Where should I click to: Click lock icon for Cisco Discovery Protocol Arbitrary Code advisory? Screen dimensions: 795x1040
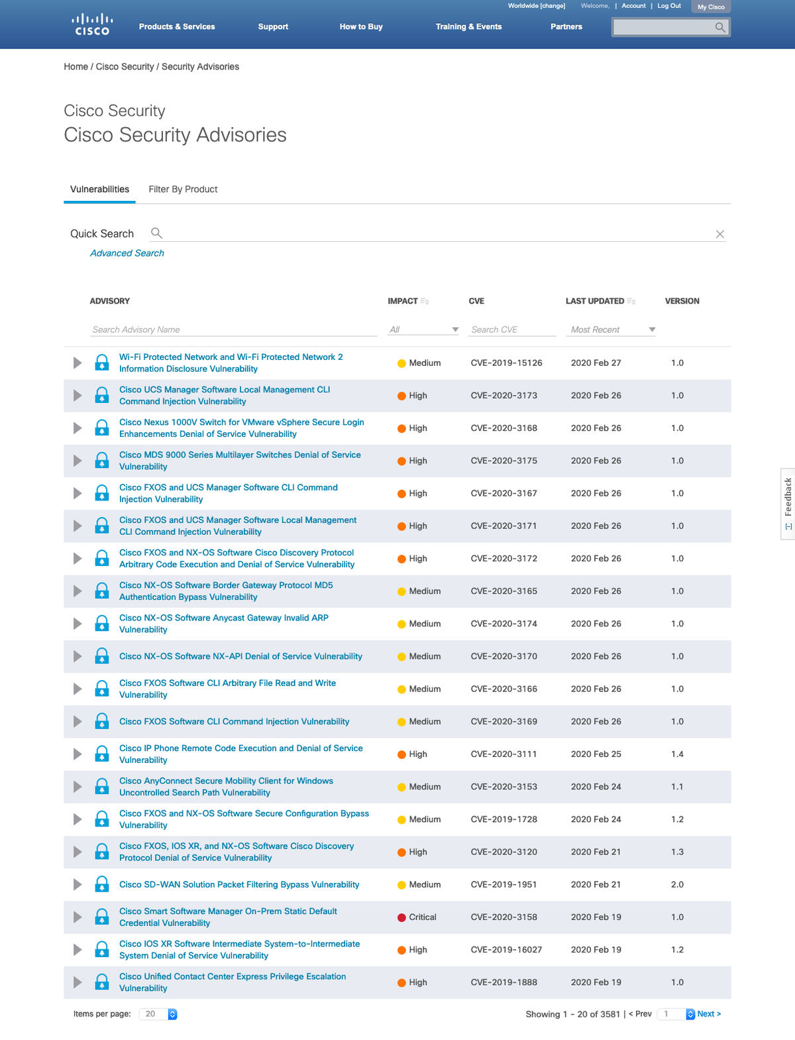point(102,558)
